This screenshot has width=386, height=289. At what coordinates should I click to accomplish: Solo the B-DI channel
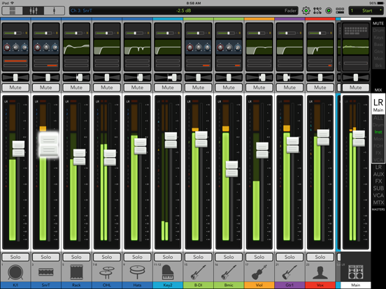(198, 257)
